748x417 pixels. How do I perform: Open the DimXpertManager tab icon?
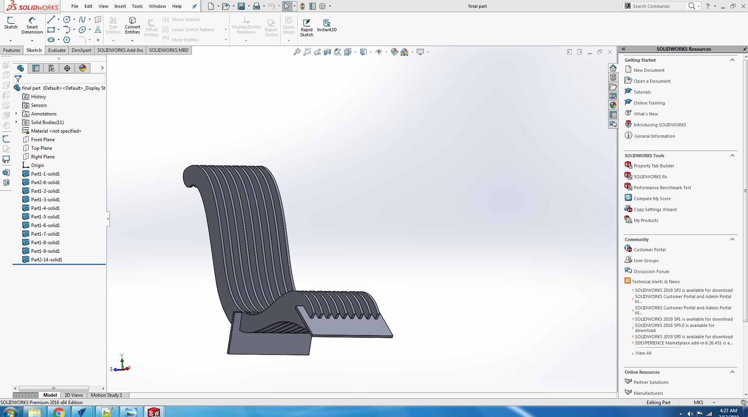(x=67, y=68)
